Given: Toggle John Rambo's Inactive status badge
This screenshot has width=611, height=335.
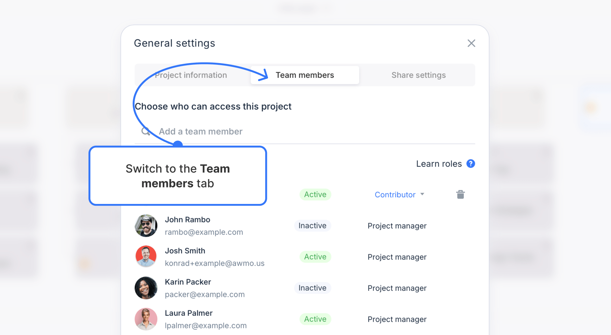Looking at the screenshot, I should (312, 225).
